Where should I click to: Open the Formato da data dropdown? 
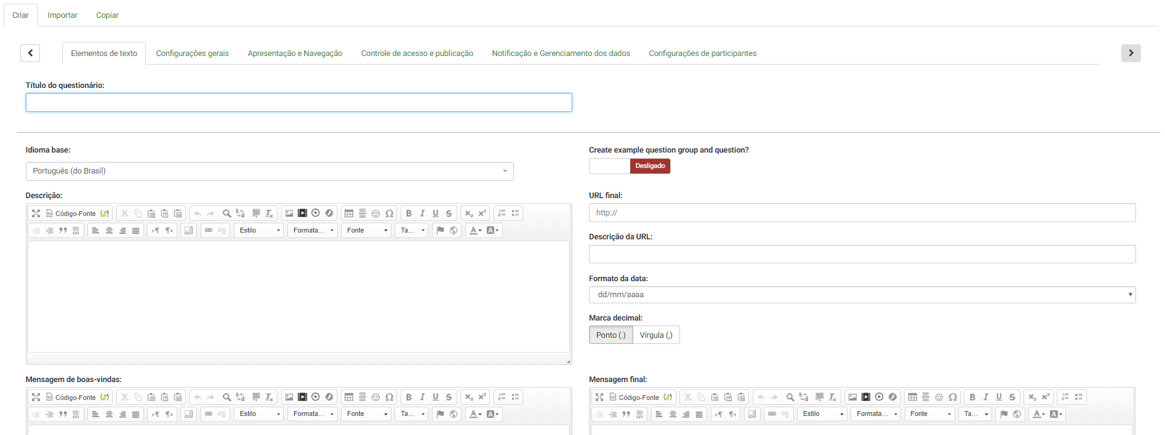tap(862, 295)
